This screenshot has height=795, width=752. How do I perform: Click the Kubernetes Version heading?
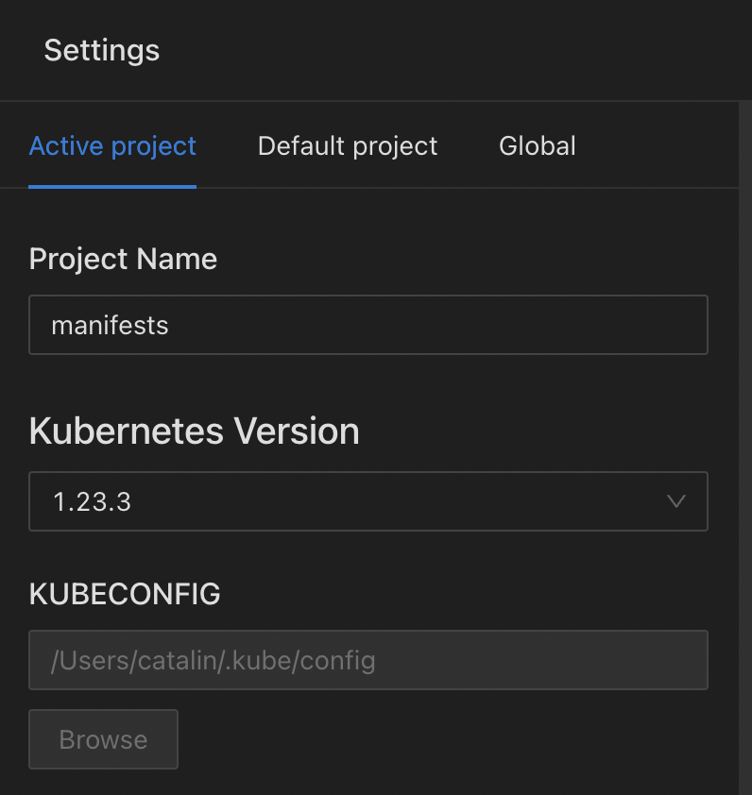point(195,431)
